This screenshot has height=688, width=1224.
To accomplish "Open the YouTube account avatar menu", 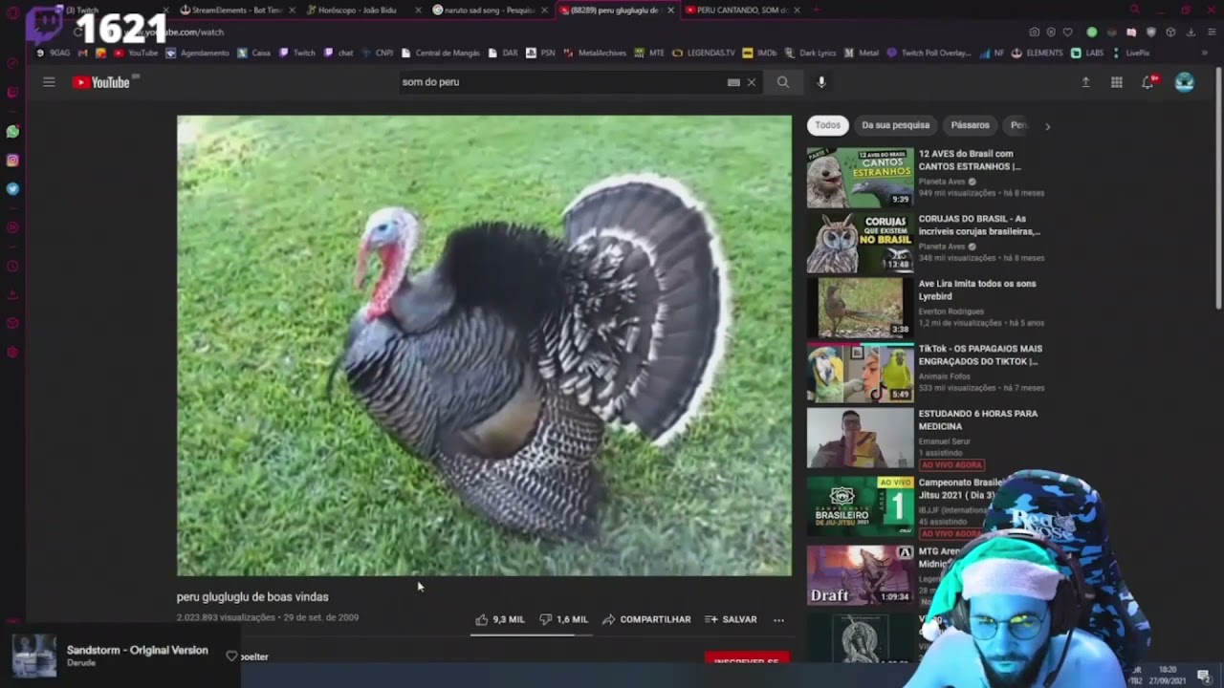I will point(1185,82).
